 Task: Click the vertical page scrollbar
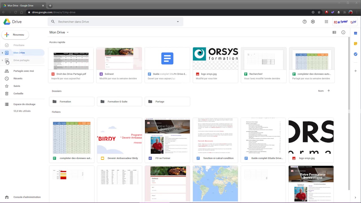click(349, 73)
